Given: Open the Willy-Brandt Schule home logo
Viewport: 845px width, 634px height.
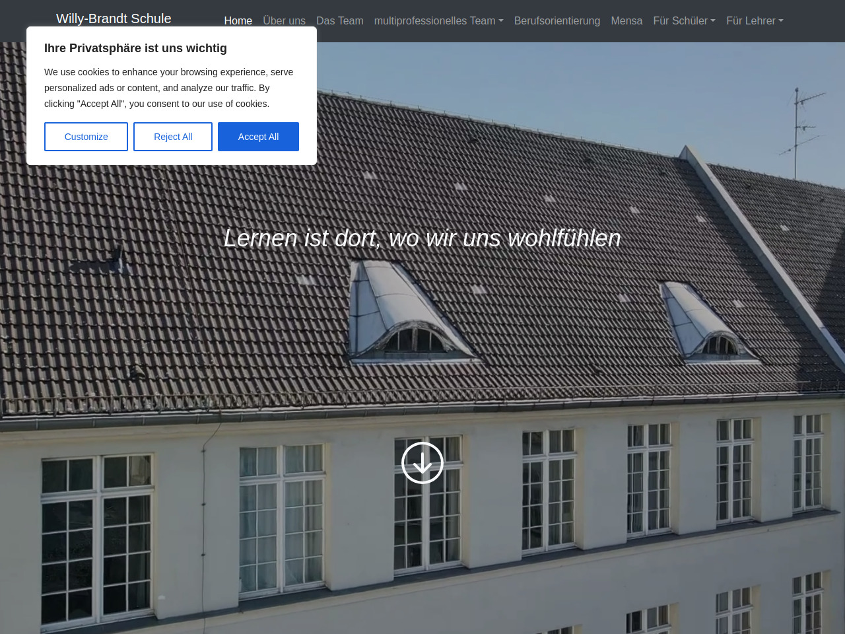Looking at the screenshot, I should tap(114, 18).
